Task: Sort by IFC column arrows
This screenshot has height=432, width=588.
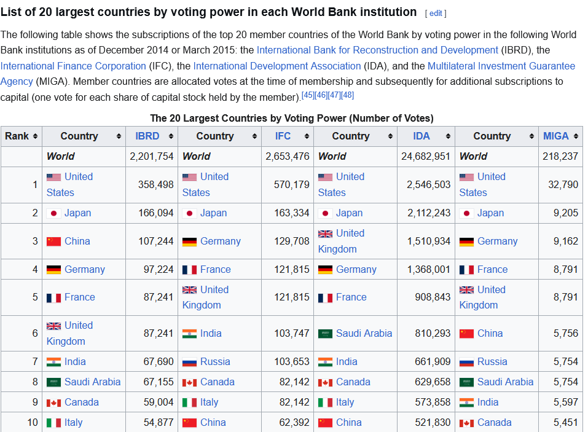Action: pyautogui.click(x=307, y=136)
